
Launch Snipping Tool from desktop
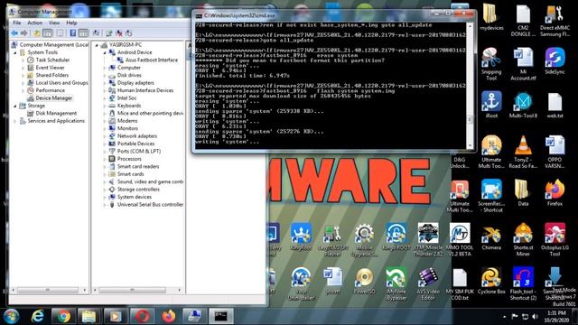tap(491, 64)
